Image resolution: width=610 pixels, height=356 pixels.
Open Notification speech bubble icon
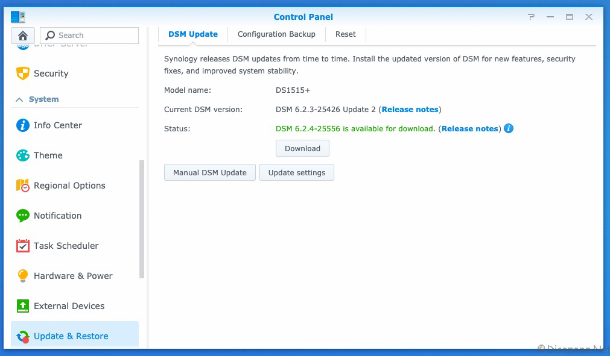pos(23,216)
